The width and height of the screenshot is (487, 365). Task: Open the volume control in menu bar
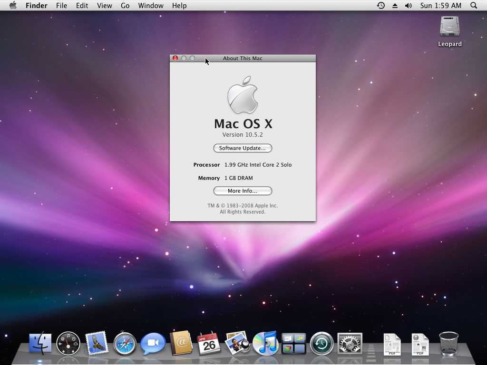409,6
